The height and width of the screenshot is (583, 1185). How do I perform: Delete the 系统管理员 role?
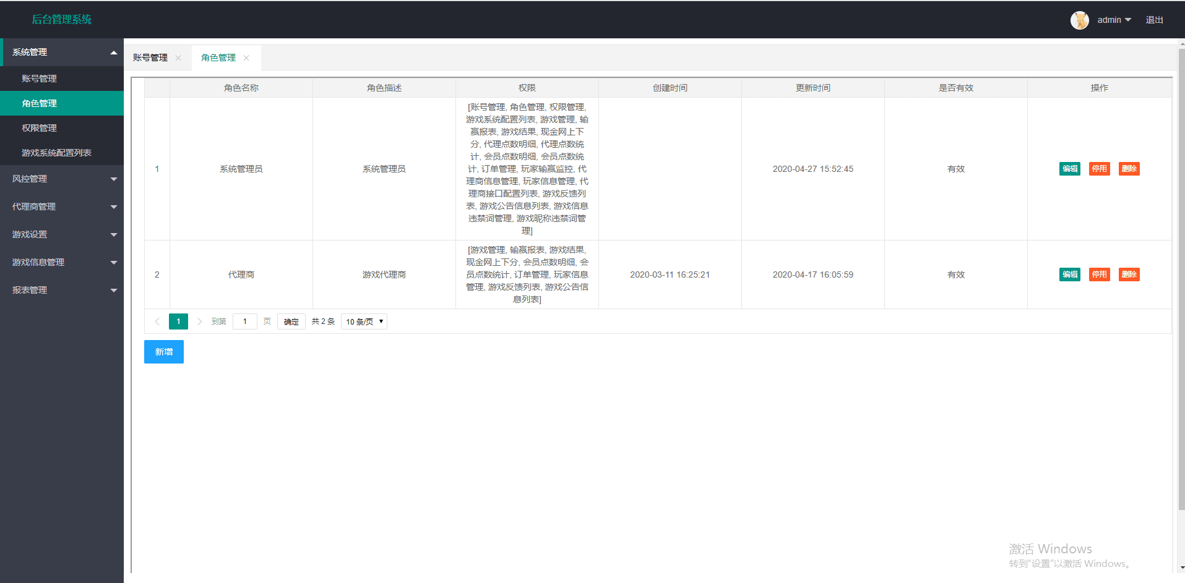click(1129, 169)
